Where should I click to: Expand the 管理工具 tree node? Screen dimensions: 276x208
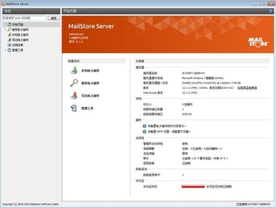(x=6, y=50)
